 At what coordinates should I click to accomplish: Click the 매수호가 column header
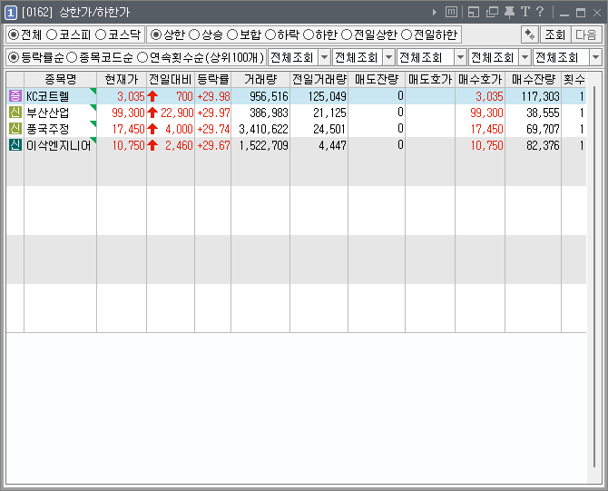(x=480, y=80)
